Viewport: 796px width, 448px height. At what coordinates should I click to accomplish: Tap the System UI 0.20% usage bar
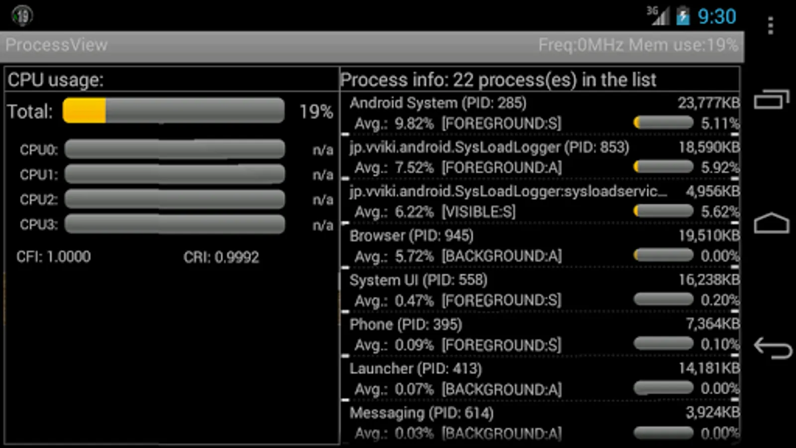663,299
